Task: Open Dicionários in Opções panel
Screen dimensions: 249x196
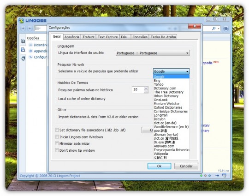Action: [38, 45]
